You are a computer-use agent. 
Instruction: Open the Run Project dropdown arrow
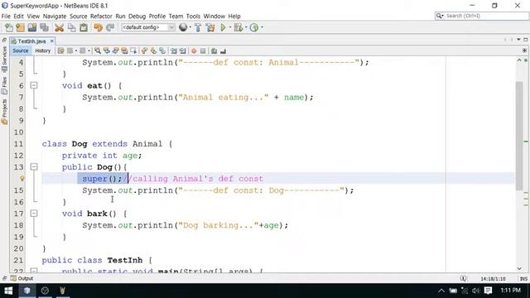click(230, 27)
